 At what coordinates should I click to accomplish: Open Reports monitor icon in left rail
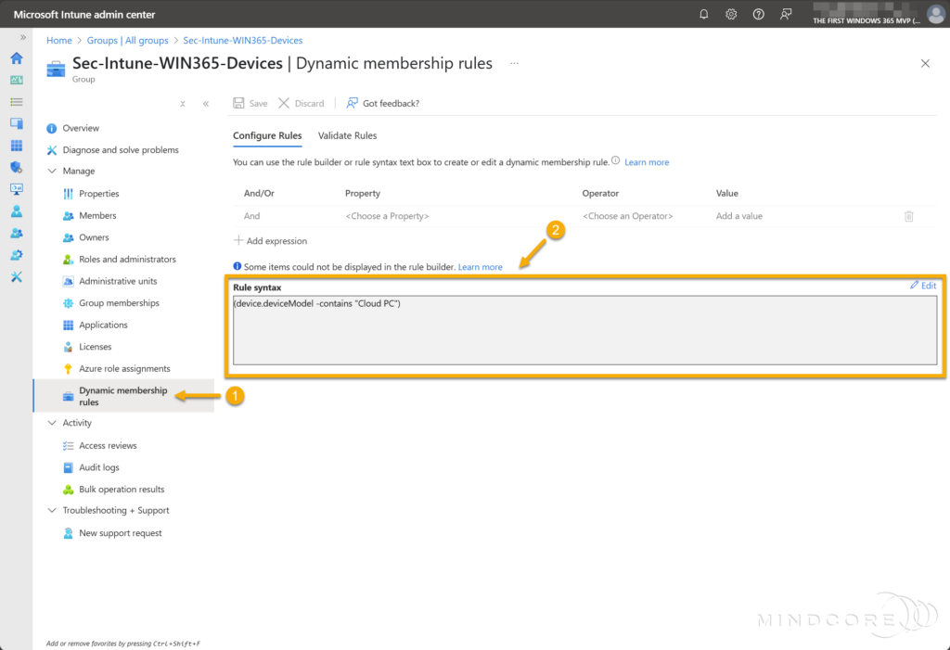[17, 189]
